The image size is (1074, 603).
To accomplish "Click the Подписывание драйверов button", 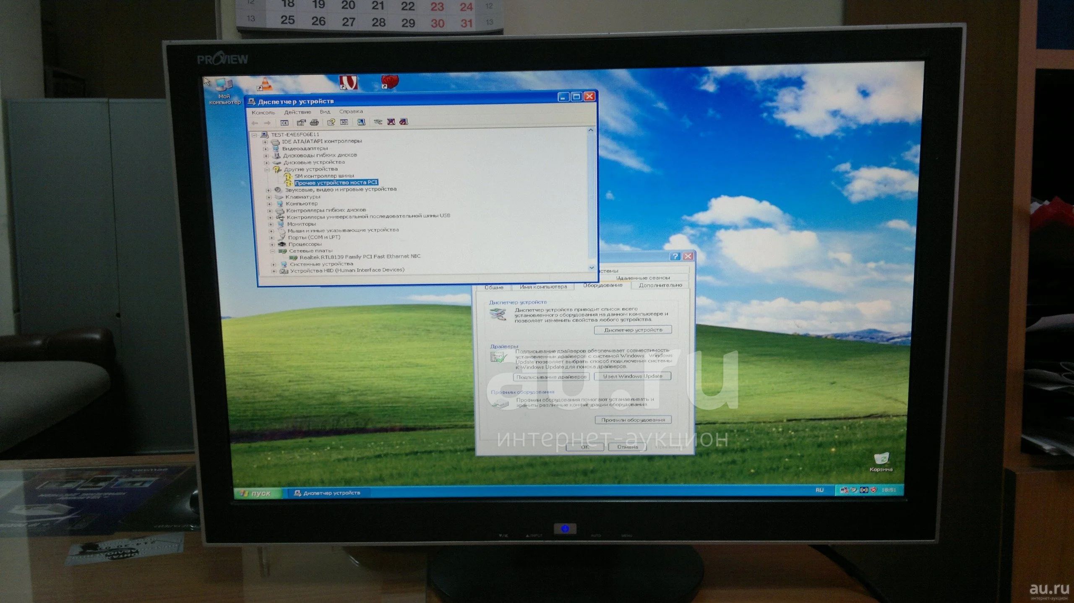I will [551, 377].
